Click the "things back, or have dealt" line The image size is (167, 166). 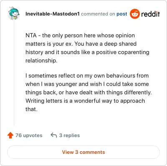(89, 92)
